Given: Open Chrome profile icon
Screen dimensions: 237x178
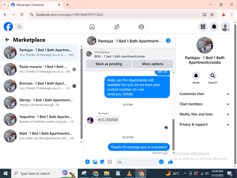Looking at the screenshot, I should pyautogui.click(x=223, y=15).
